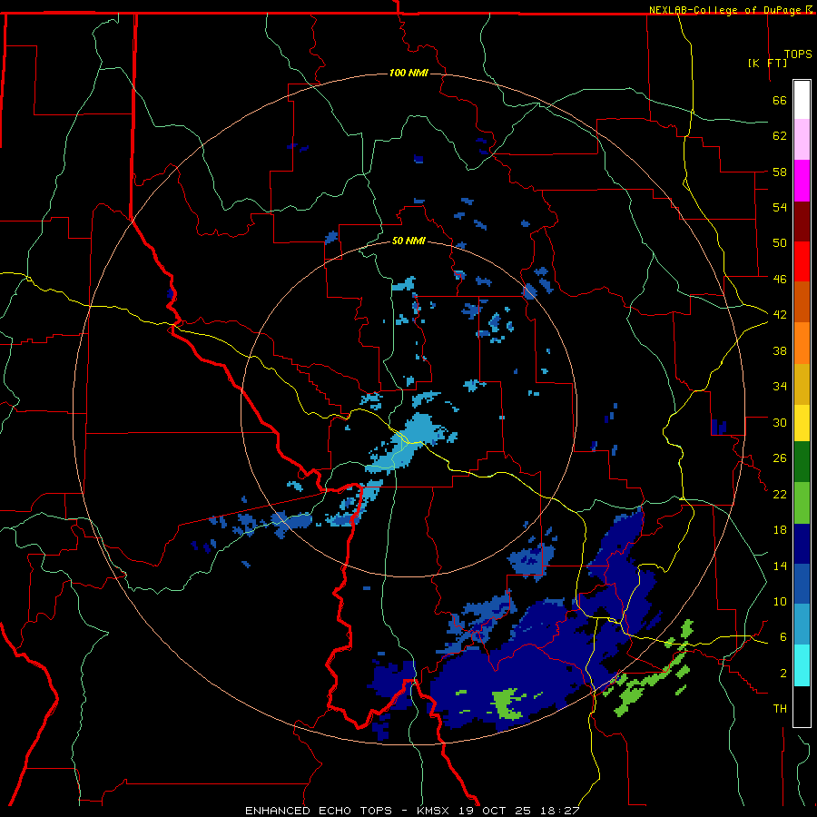Click the bright red legend swatch
817x817 pixels.
click(802, 261)
